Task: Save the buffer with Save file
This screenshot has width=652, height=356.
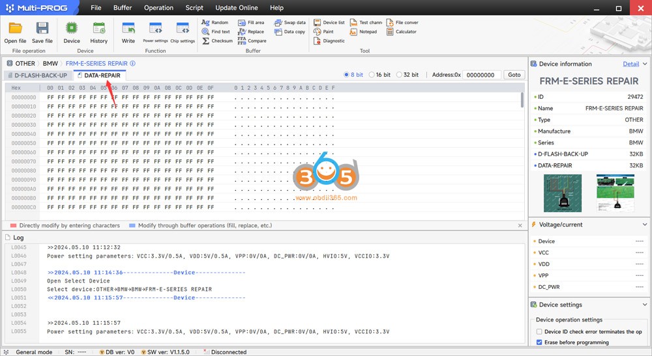Action: [42, 33]
